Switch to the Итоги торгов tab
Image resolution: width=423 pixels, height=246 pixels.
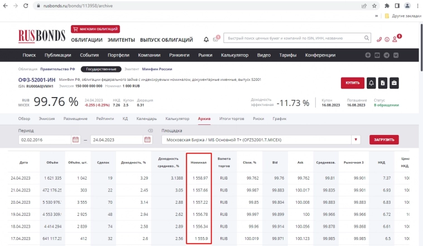pos(232,119)
